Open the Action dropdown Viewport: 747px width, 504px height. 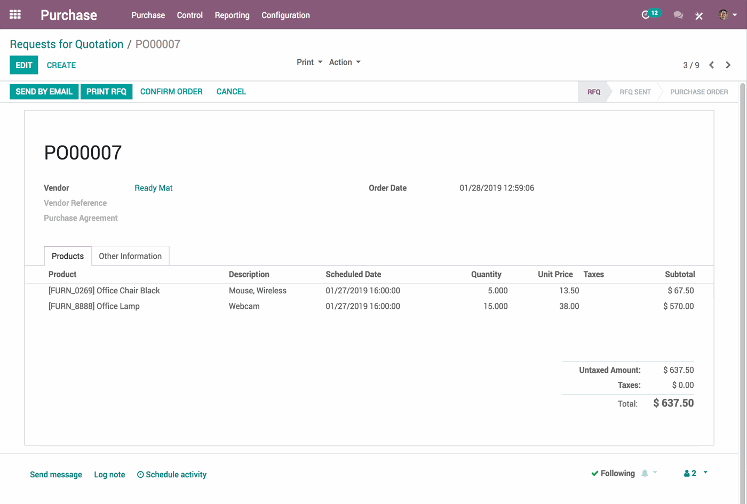tap(344, 62)
